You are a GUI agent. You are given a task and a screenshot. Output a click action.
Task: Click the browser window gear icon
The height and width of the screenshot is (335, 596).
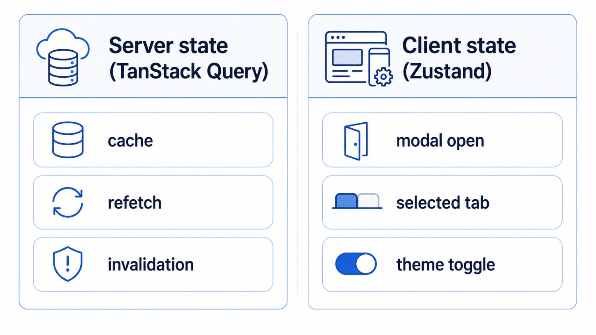point(359,59)
